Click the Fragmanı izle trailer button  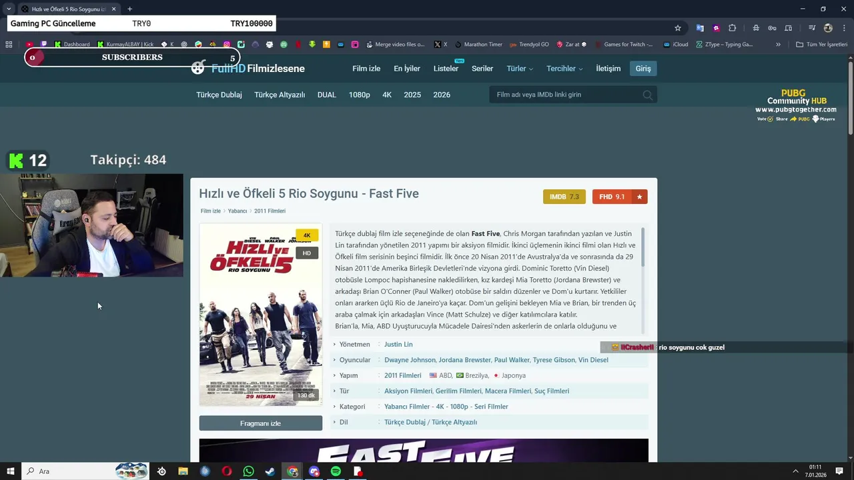pyautogui.click(x=260, y=423)
